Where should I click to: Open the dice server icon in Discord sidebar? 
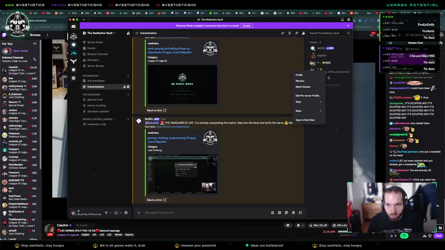(x=73, y=44)
